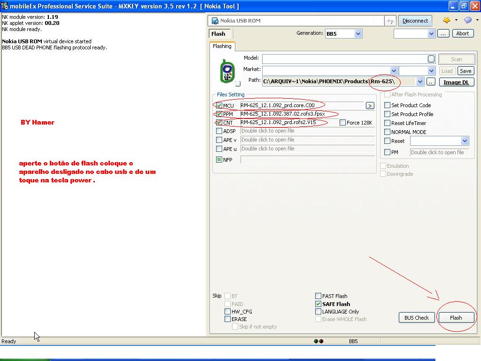Enable the PM checkbox

point(387,152)
